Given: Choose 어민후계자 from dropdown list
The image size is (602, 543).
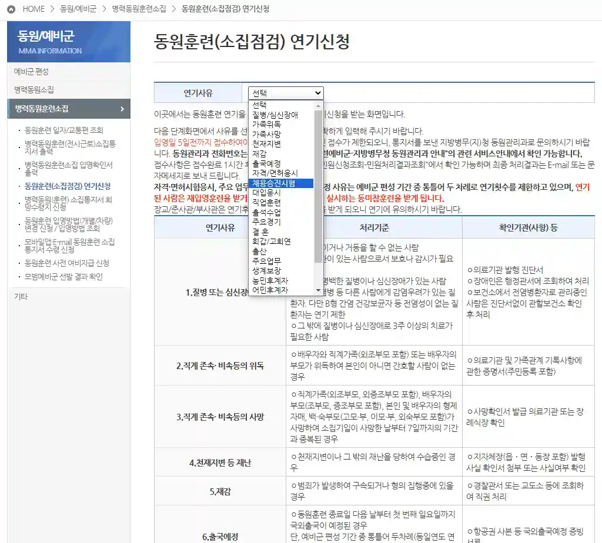Looking at the screenshot, I should click(281, 290).
